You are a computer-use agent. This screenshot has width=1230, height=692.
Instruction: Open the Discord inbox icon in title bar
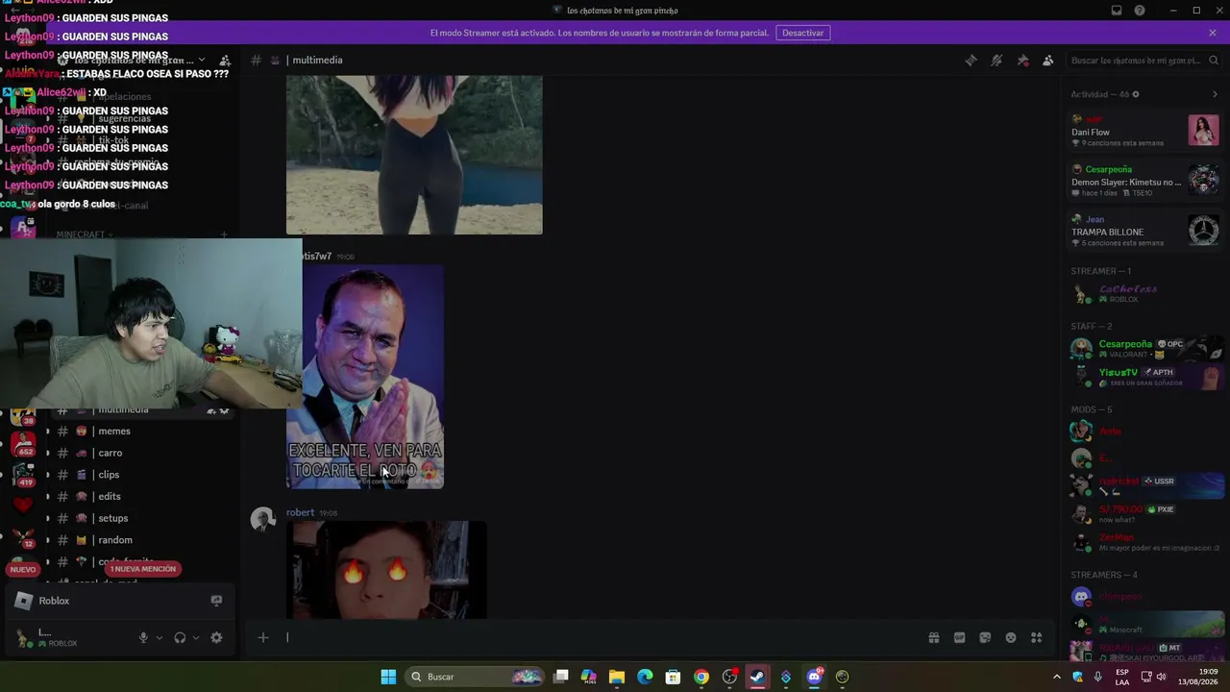[x=1117, y=11]
